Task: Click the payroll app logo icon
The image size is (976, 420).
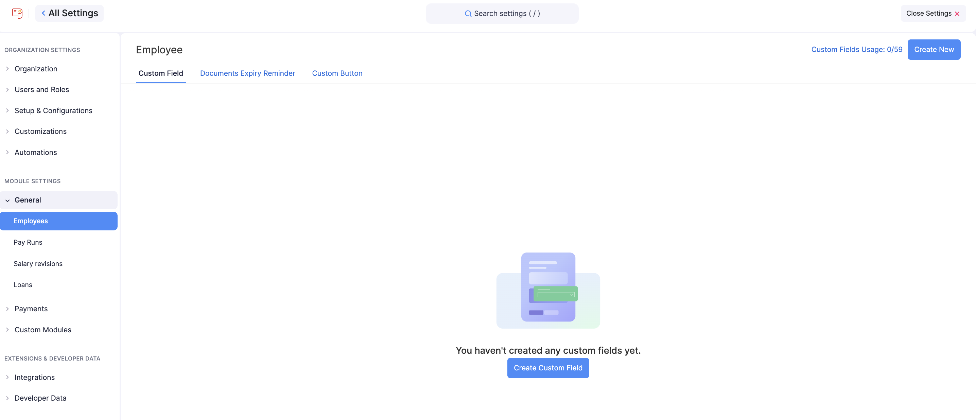Action: pyautogui.click(x=17, y=13)
